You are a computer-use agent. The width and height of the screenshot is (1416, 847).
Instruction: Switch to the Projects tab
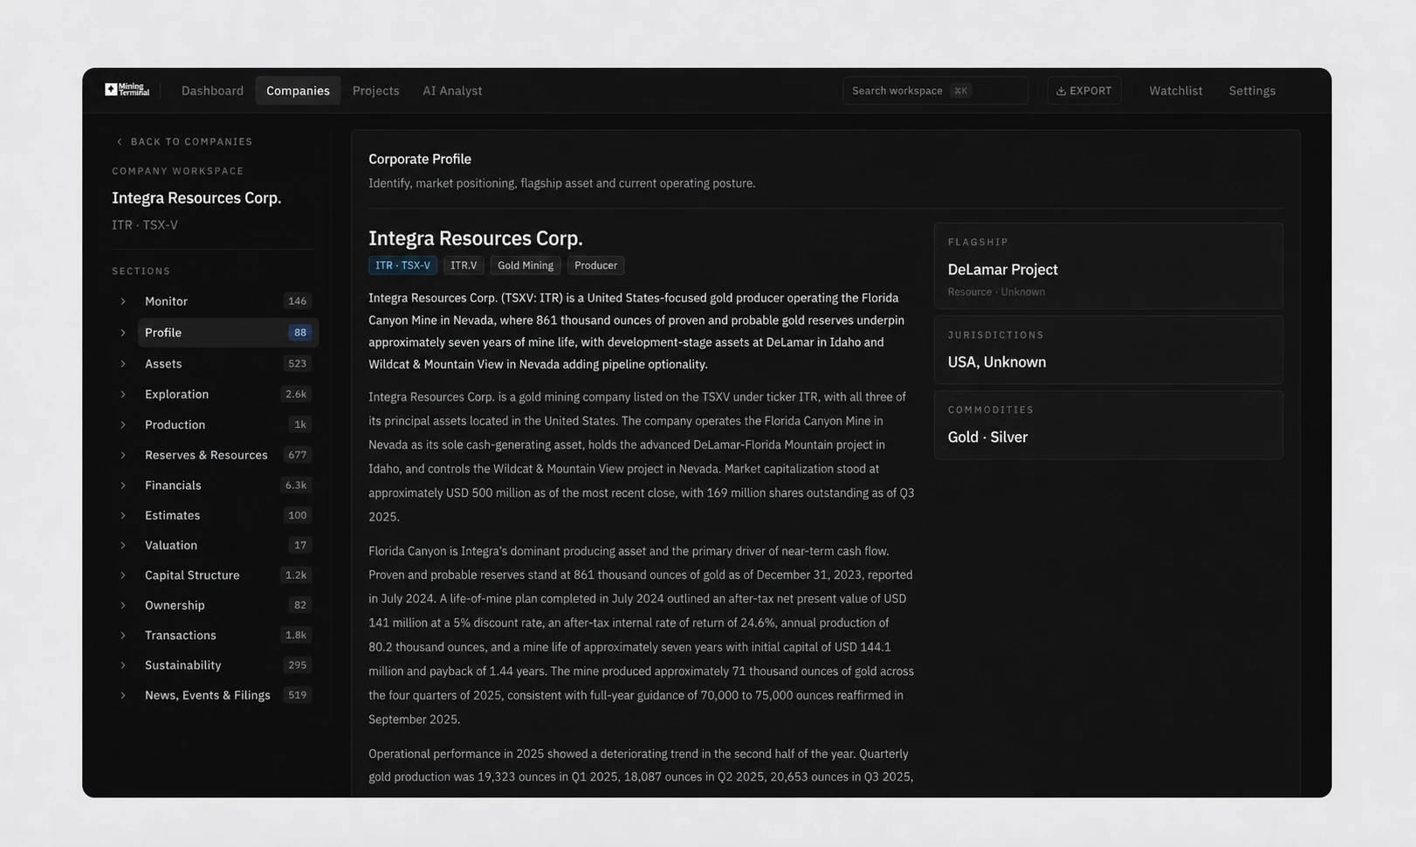point(375,91)
